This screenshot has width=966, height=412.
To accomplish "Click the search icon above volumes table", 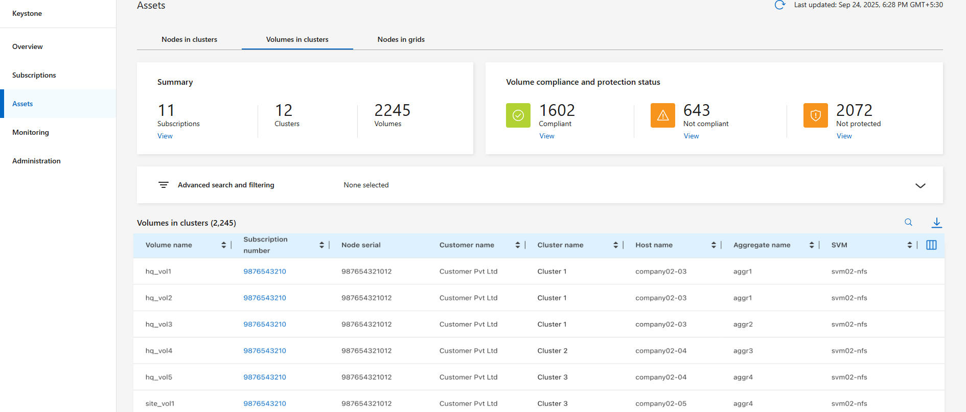I will point(908,222).
